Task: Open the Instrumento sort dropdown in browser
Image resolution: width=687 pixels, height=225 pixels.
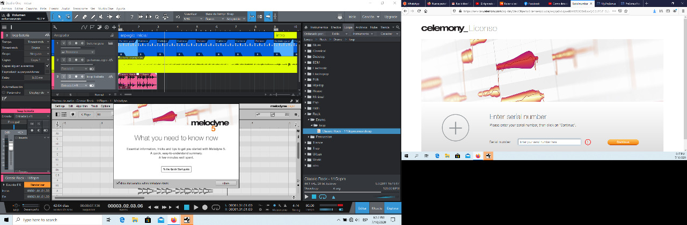Action: pos(362,34)
